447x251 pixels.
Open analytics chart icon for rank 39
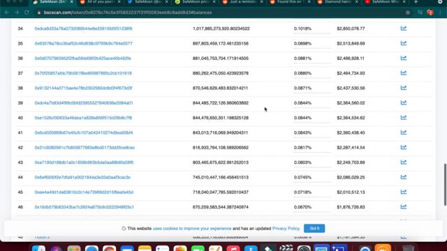coord(404,102)
